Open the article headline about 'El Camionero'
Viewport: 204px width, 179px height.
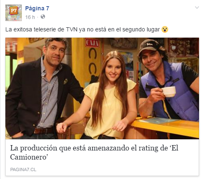(x=94, y=153)
